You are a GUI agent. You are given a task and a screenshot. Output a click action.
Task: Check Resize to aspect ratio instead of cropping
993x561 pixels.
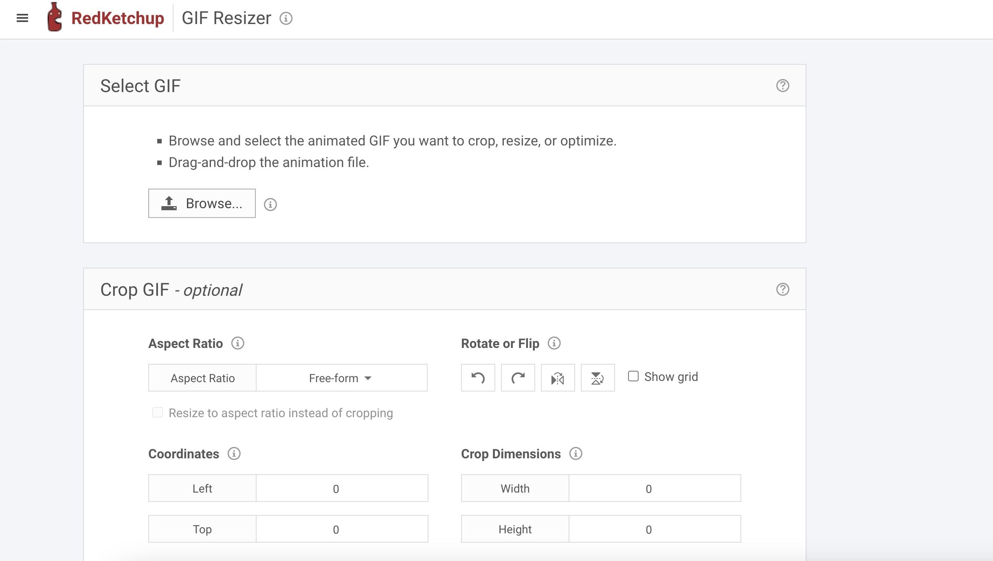coord(158,412)
